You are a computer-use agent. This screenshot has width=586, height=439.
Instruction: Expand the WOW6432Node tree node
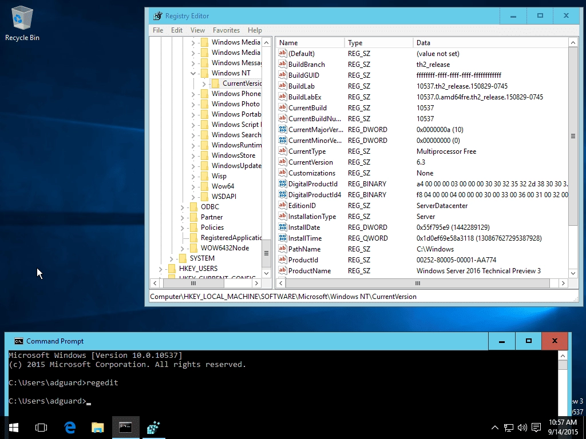(183, 248)
